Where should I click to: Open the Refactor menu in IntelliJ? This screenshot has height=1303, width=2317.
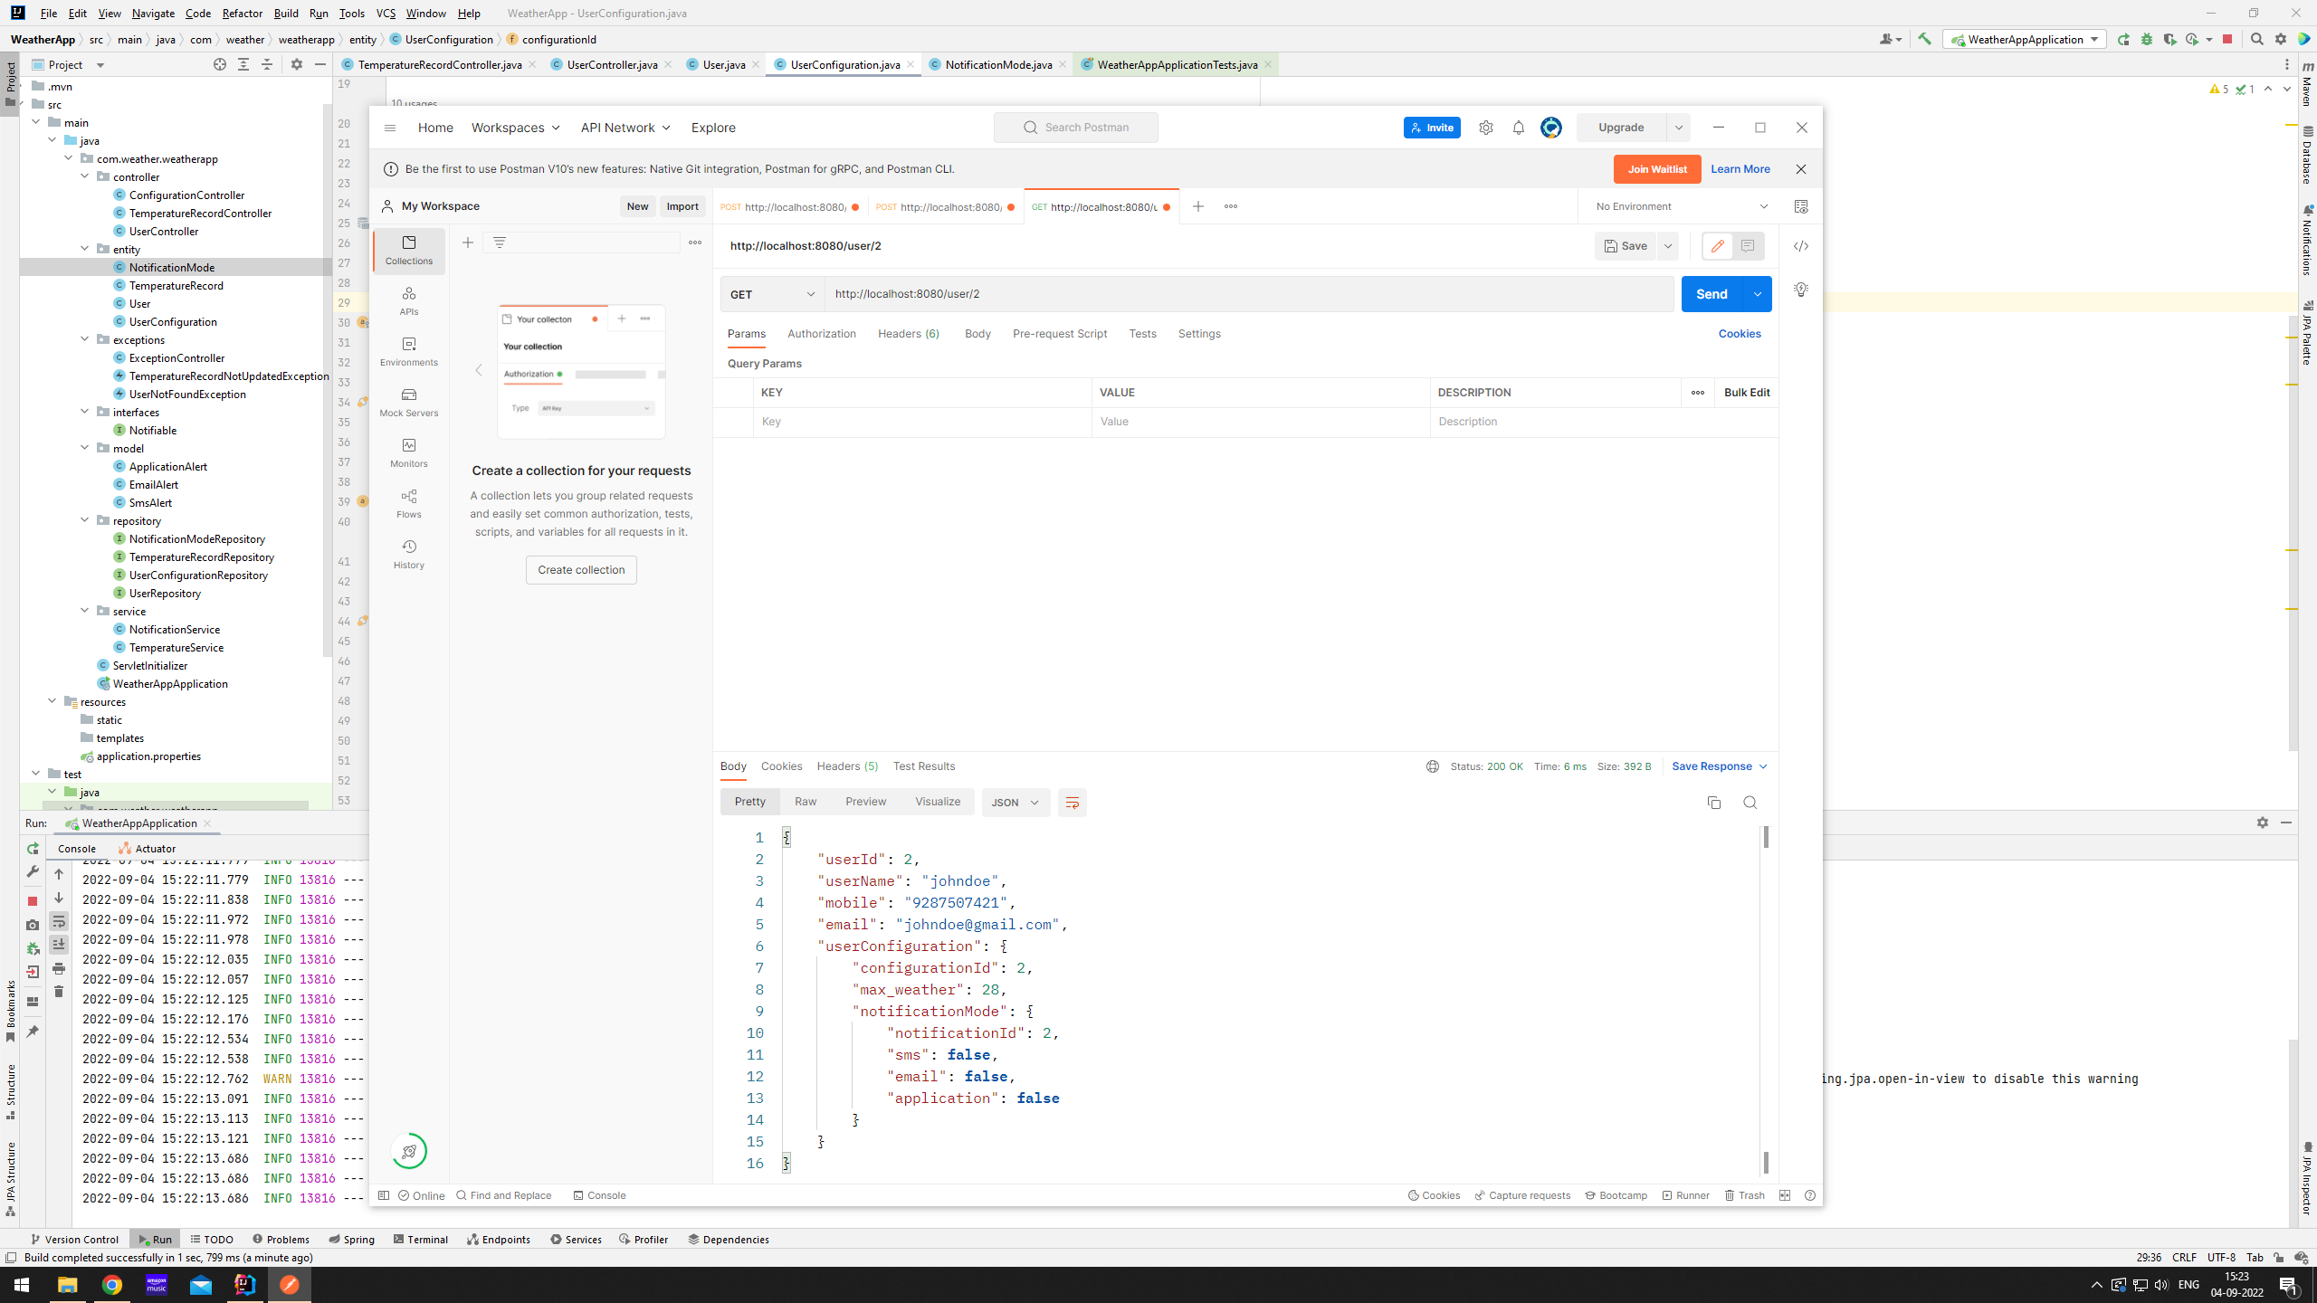pos(242,13)
